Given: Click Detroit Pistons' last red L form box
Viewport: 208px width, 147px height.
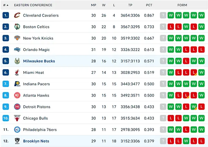Looking at the screenshot, I should click(x=201, y=107).
